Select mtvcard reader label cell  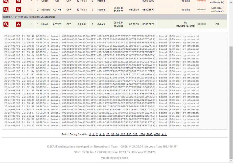pyautogui.click(x=46, y=10)
